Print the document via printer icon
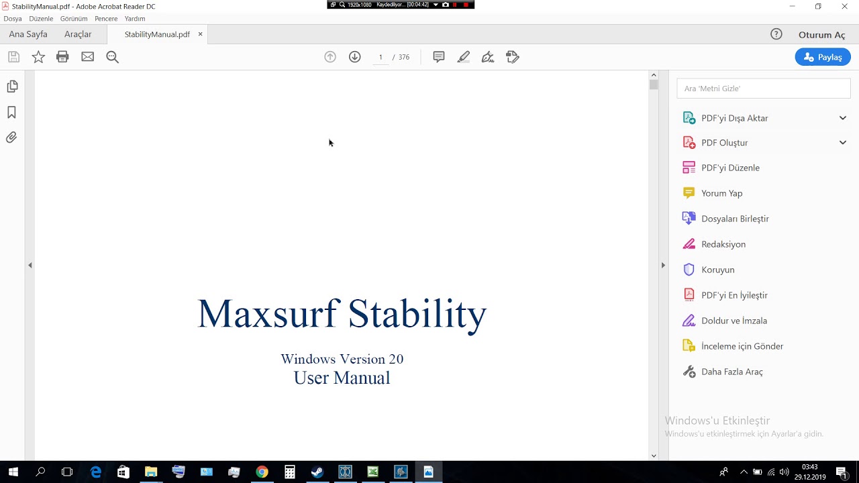Viewport: 859px width, 483px height. (x=62, y=57)
